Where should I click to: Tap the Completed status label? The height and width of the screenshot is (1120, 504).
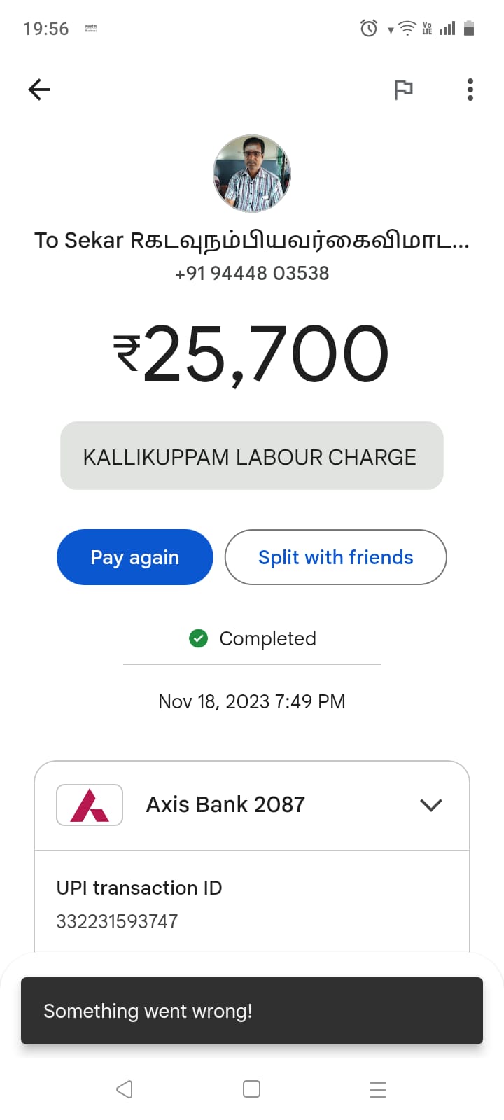coord(267,638)
